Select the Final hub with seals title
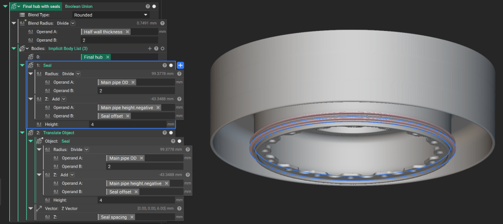Viewport: 503px width, 224px height. (x=41, y=6)
